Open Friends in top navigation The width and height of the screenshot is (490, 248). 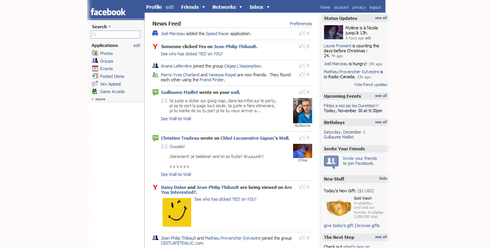[x=190, y=7]
